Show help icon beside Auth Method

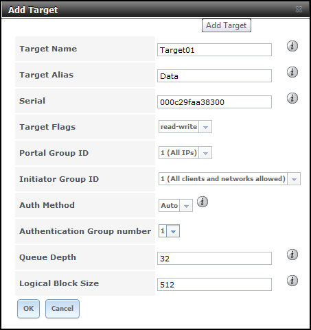click(203, 202)
